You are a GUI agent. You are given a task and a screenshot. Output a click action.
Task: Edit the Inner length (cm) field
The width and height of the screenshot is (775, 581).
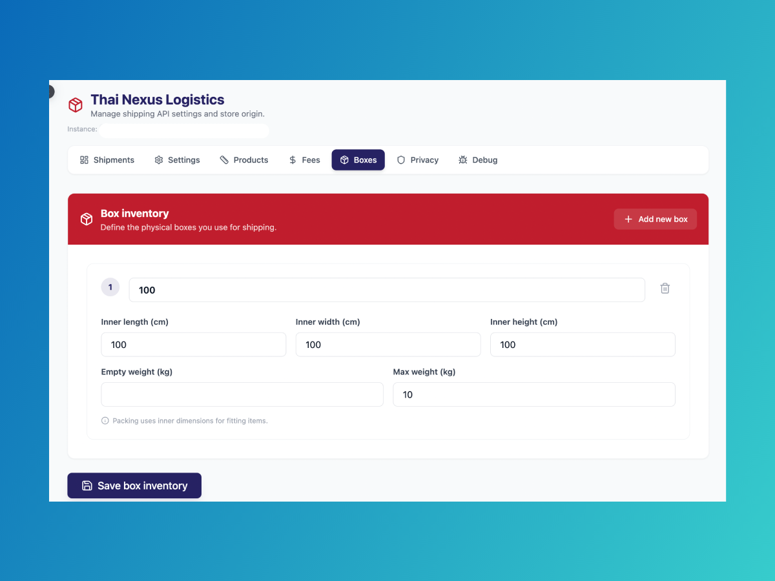pyautogui.click(x=194, y=345)
